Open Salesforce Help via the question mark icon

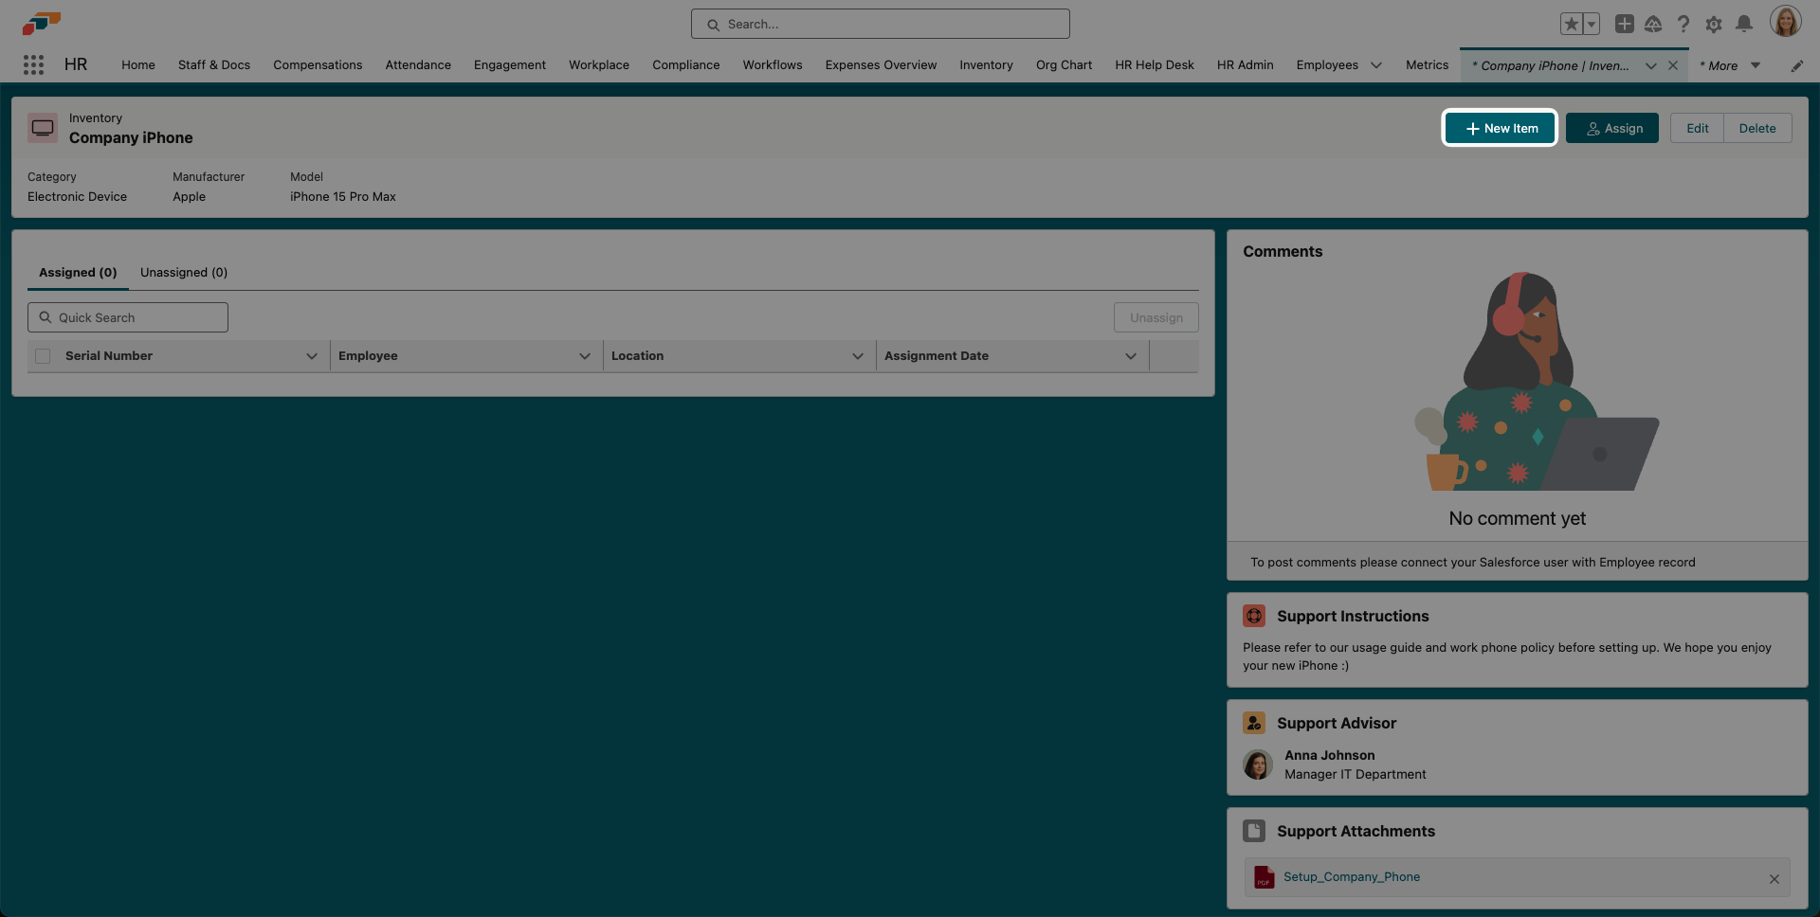point(1683,25)
